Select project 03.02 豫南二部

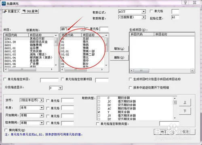tap(82, 54)
